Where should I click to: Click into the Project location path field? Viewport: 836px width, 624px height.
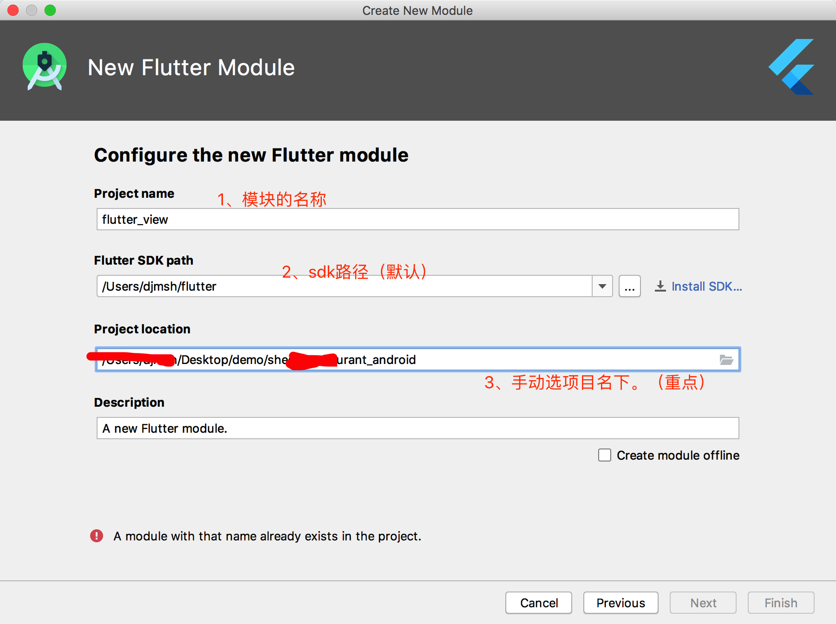(x=418, y=359)
